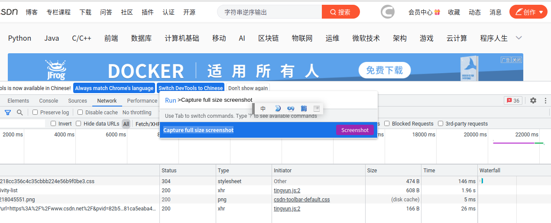Select the Network tab
The image size is (551, 223).
107,100
